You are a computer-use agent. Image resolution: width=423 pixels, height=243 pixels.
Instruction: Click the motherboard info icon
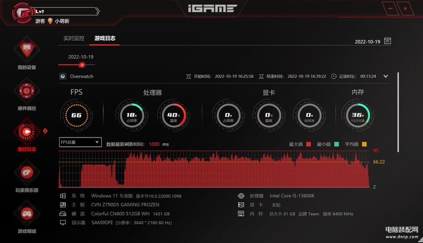pyautogui.click(x=63, y=205)
